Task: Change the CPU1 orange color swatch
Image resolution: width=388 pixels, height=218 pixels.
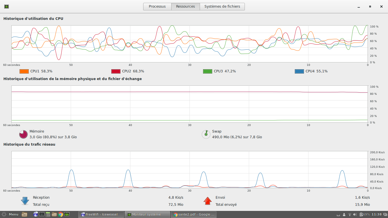Action: click(x=24, y=71)
